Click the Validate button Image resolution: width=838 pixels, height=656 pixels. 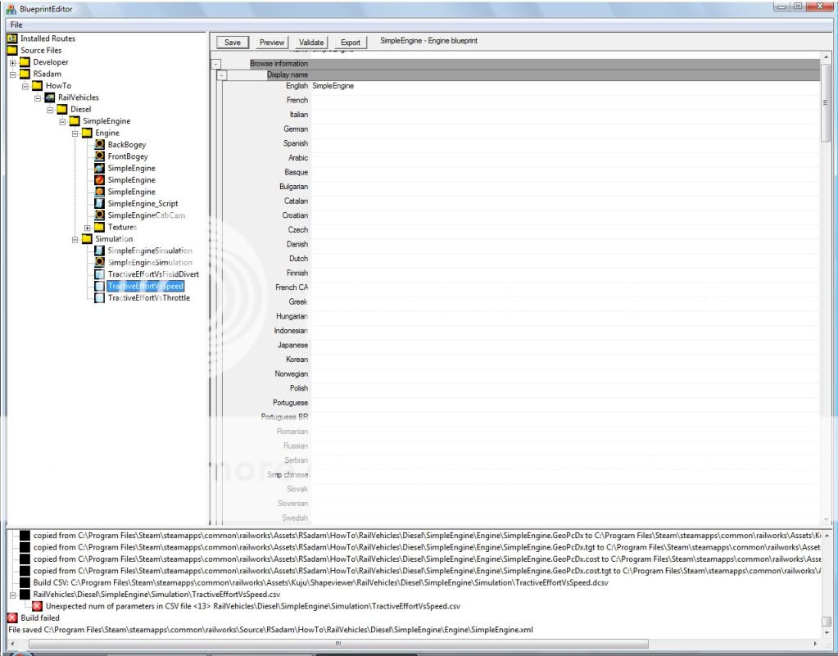310,42
